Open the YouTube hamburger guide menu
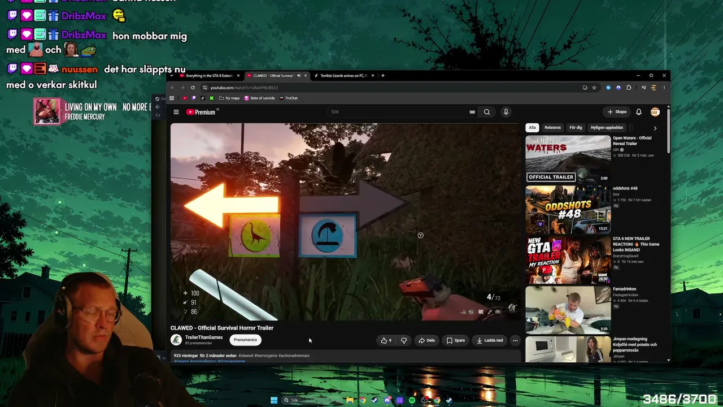723x407 pixels. 176,112
